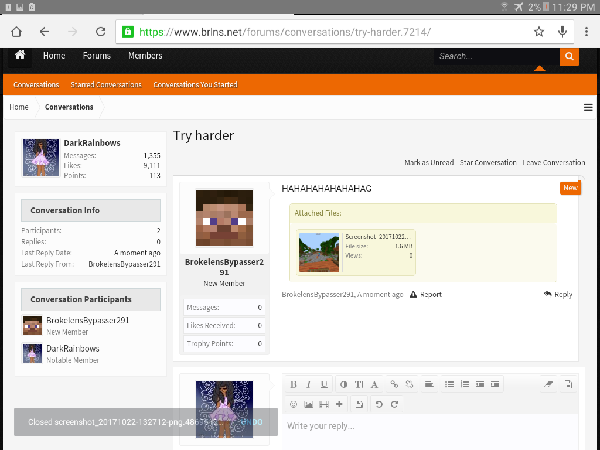Insert an unordered bullet list
Image resolution: width=600 pixels, height=450 pixels.
(x=449, y=384)
